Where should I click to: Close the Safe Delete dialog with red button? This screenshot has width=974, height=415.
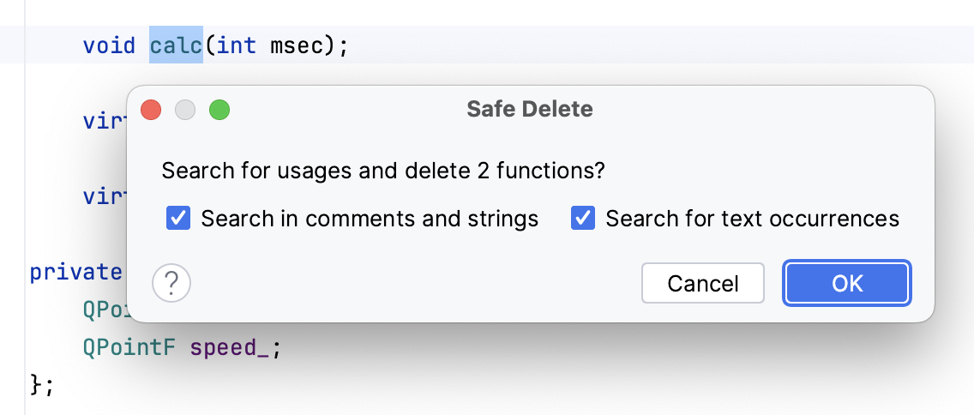point(151,110)
